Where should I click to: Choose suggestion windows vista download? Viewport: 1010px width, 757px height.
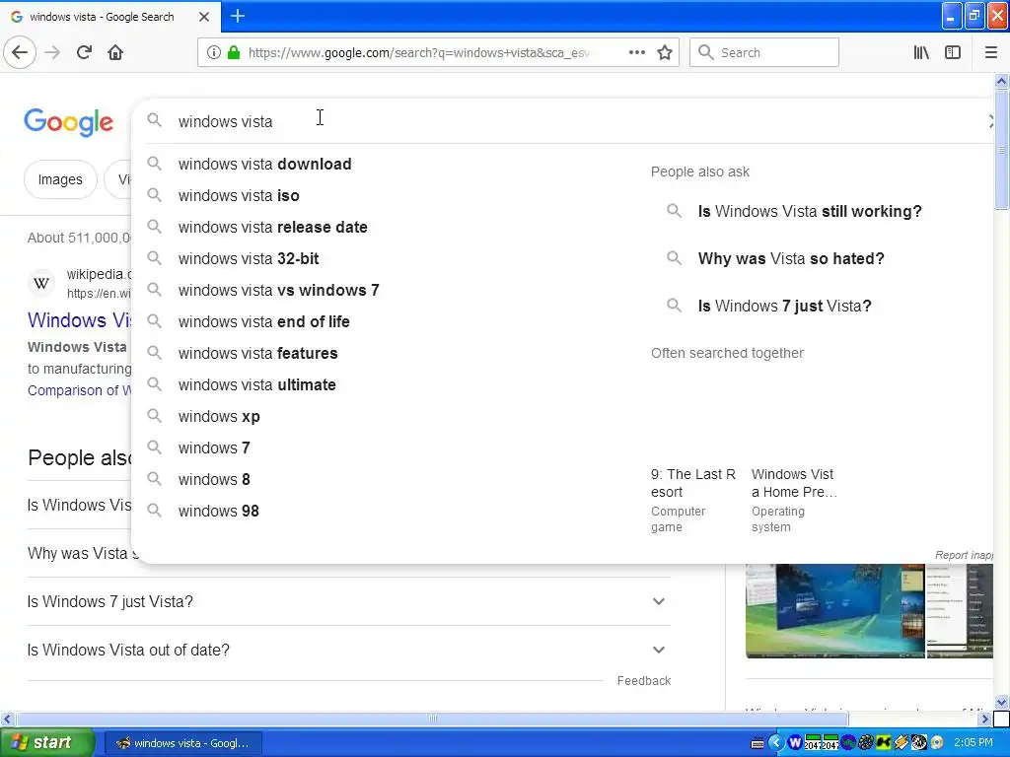264,165
